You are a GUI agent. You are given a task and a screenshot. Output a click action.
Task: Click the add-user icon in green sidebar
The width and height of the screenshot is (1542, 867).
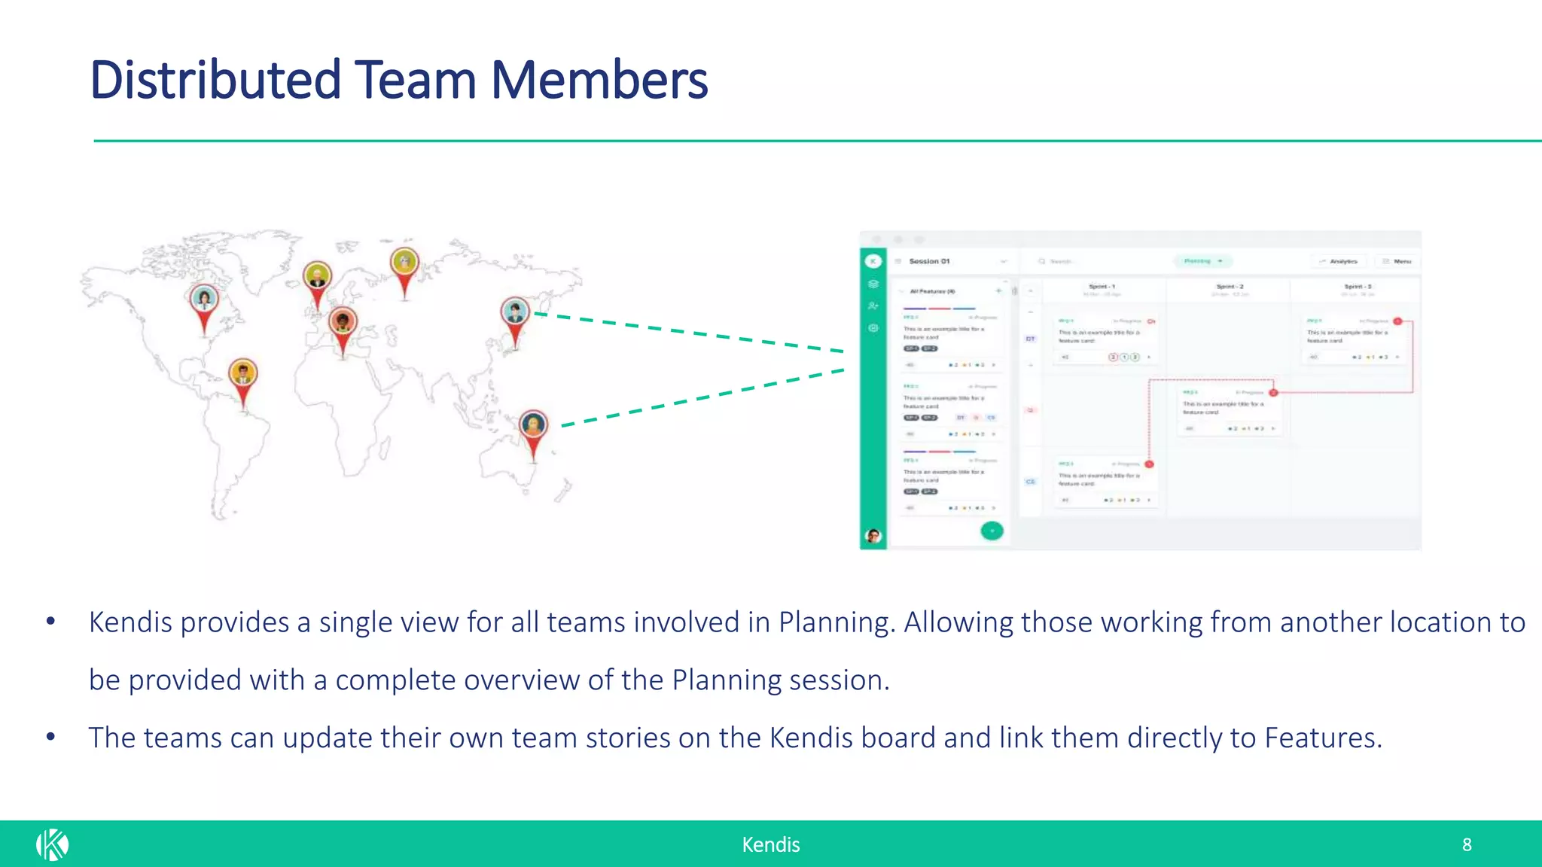click(873, 306)
